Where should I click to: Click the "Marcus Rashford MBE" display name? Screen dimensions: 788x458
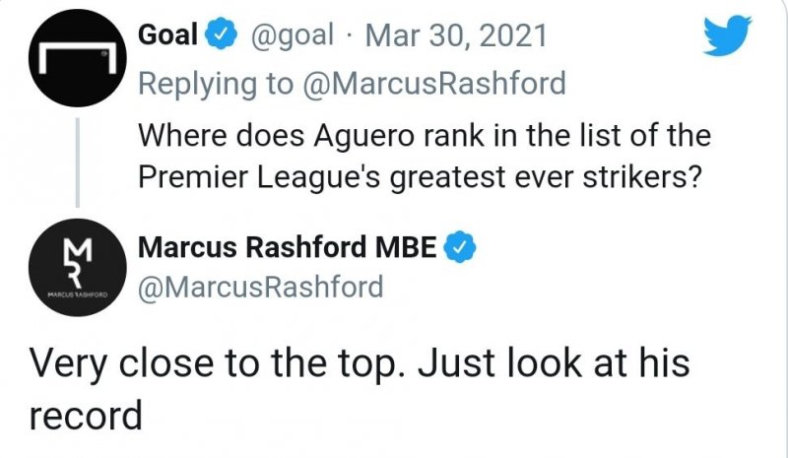coord(288,248)
